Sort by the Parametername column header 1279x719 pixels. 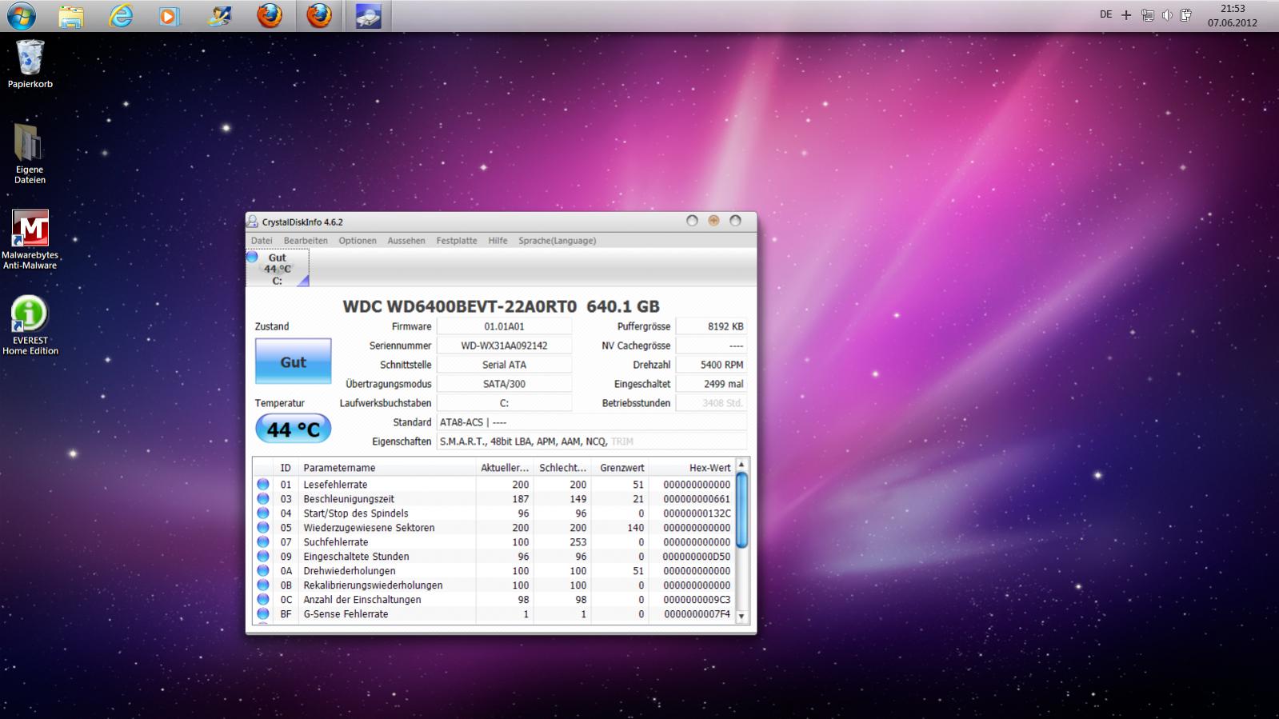click(x=387, y=468)
